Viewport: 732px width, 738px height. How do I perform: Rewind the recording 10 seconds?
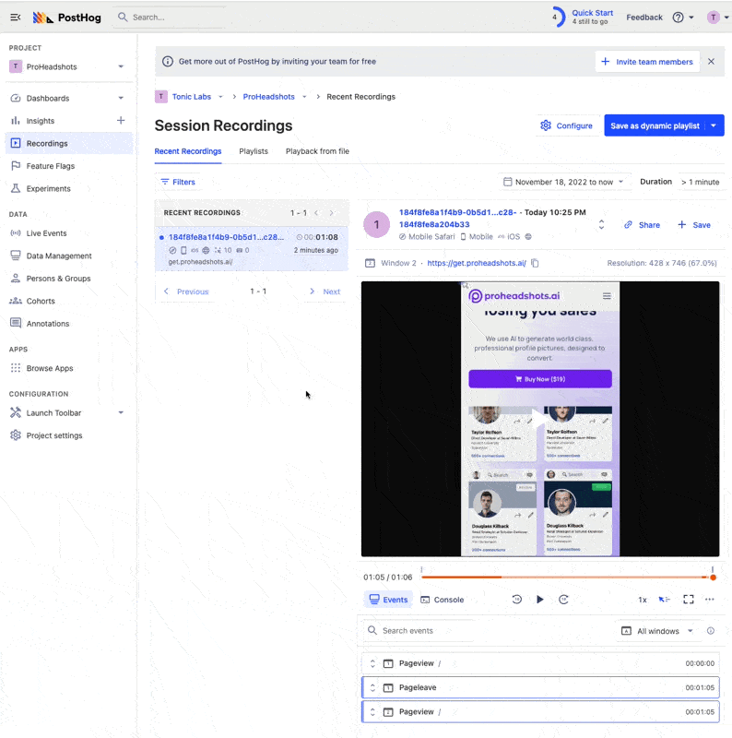click(516, 600)
